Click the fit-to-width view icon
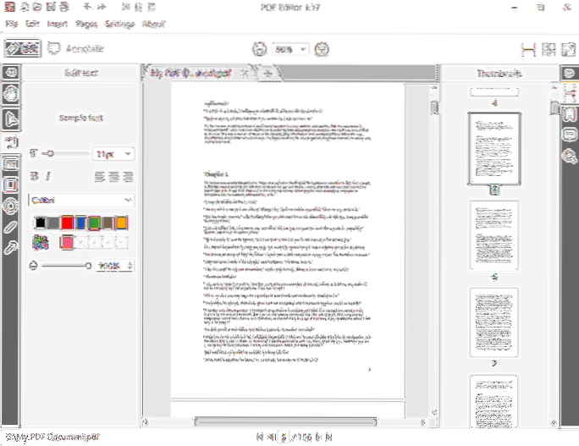 click(x=528, y=49)
